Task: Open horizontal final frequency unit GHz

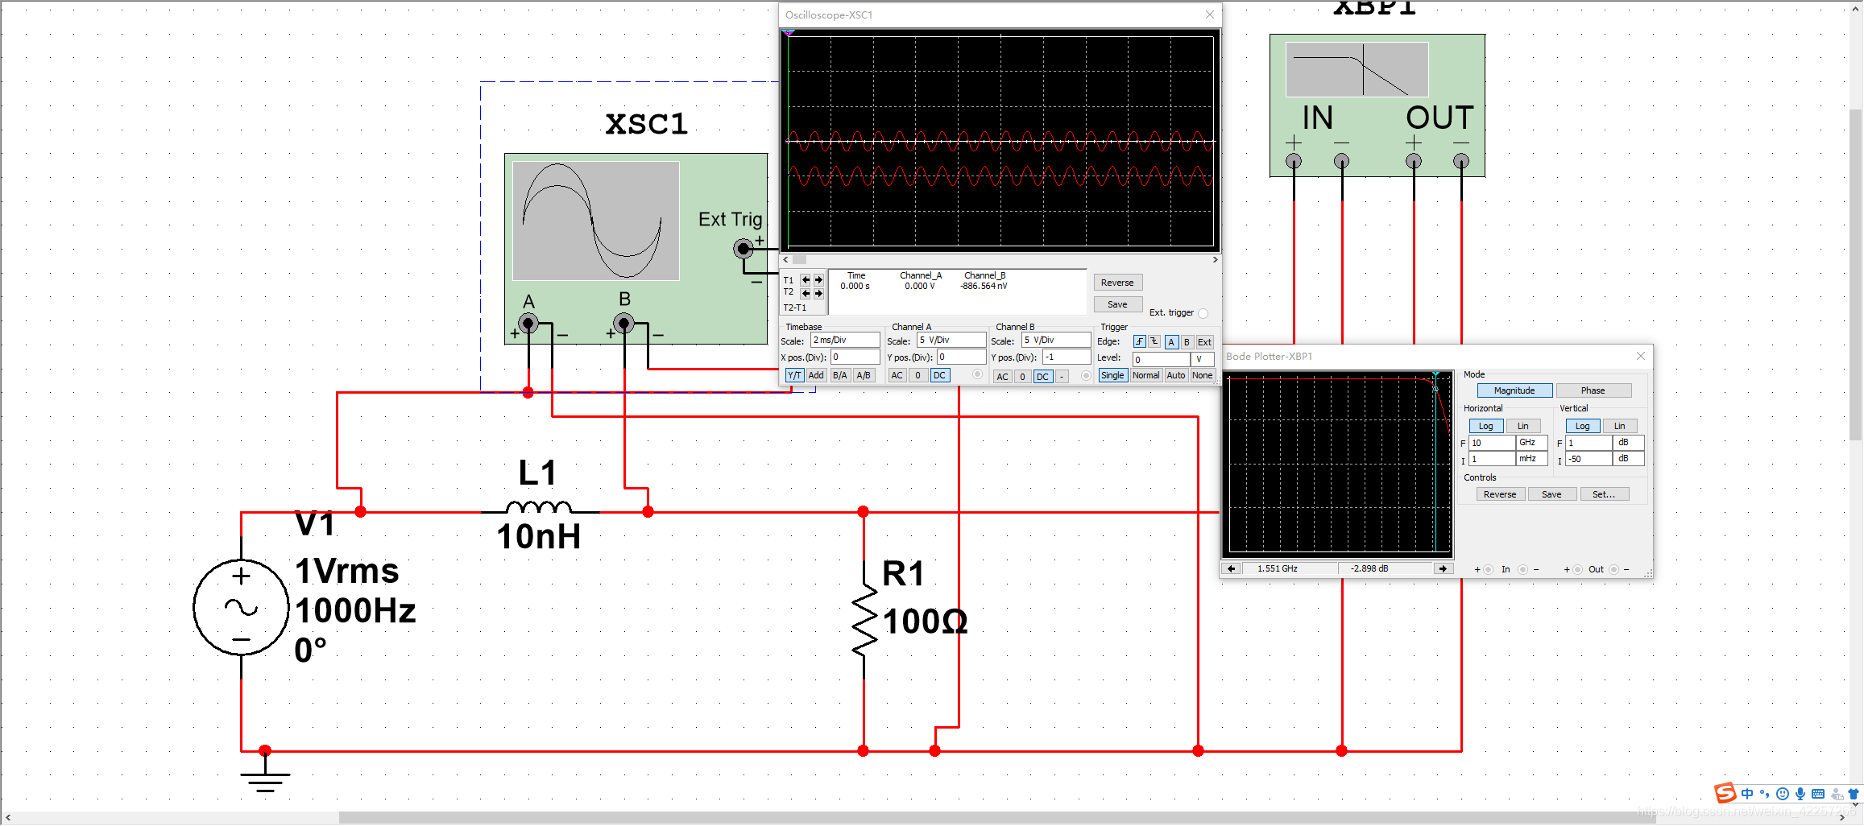Action: coord(1532,443)
